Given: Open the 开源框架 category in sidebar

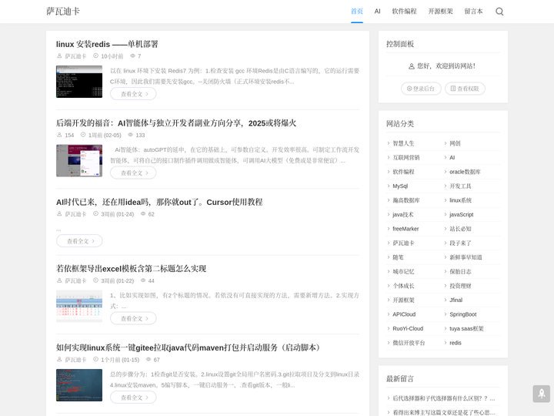Looking at the screenshot, I should coord(403,300).
